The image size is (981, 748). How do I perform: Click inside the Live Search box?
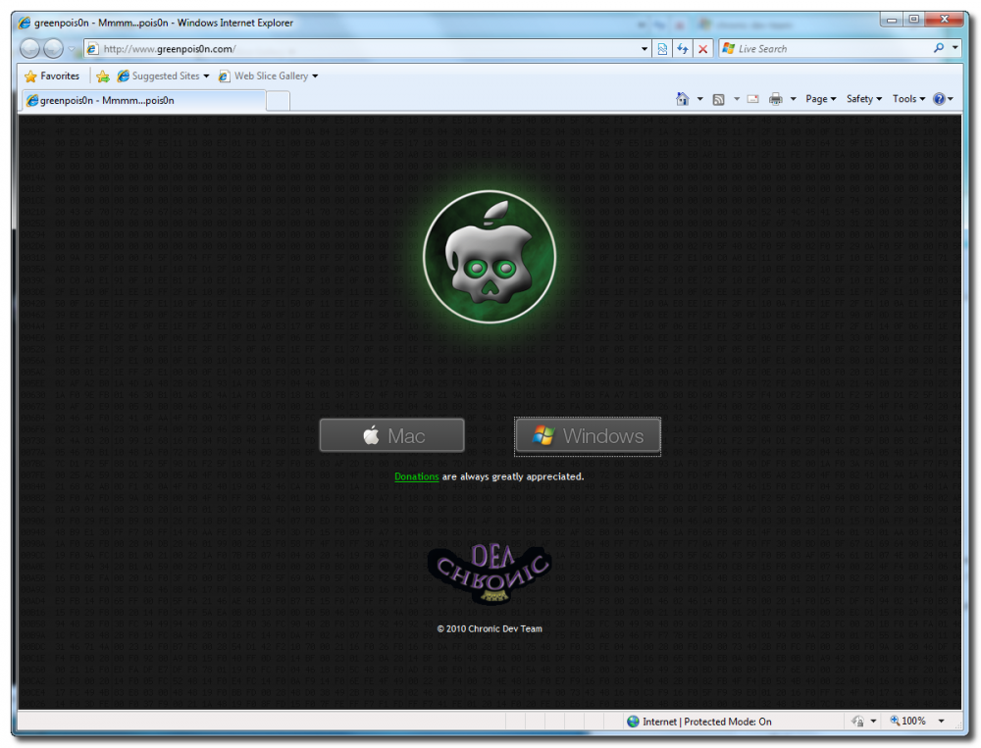[x=832, y=49]
